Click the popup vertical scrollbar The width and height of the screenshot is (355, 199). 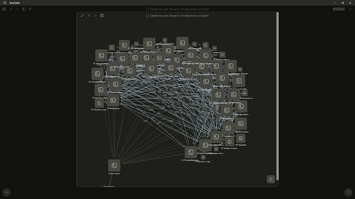(277, 96)
